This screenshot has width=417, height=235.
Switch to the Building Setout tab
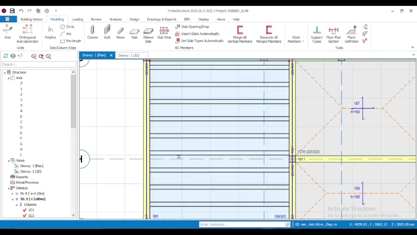(32, 19)
